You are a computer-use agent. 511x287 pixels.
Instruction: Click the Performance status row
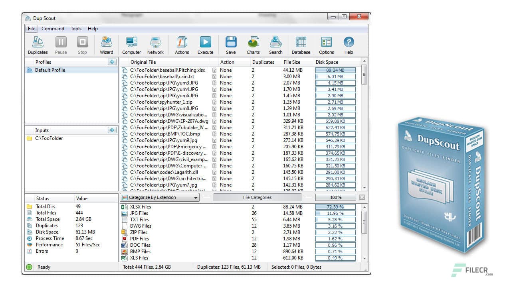71,245
